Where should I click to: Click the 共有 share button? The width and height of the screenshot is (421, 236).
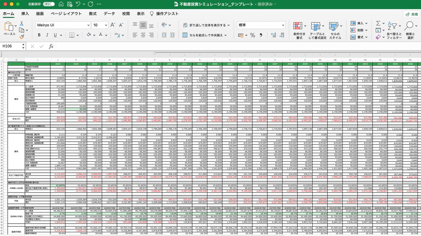click(411, 14)
